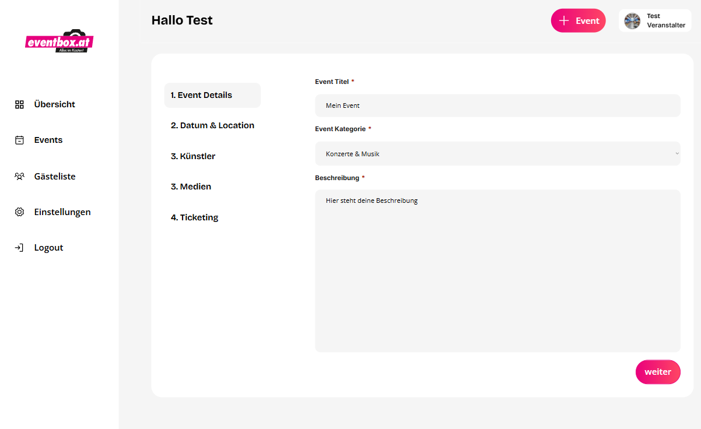Screen dimensions: 701x429
Task: Select the currently active Event Details step
Action: (201, 94)
